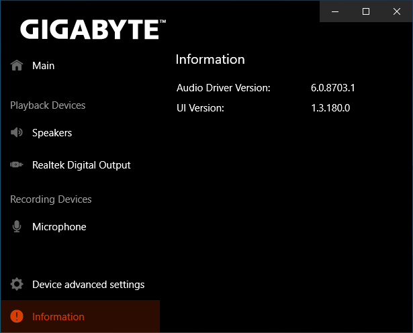Open the Main page label
The height and width of the screenshot is (333, 413).
pos(43,66)
